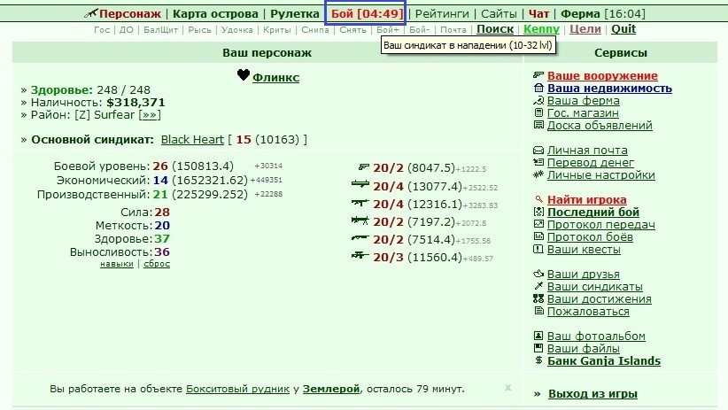Click the portrait icon beside Ваш фотоальбом
Viewport: 728px width, 410px height.
pyautogui.click(x=538, y=336)
